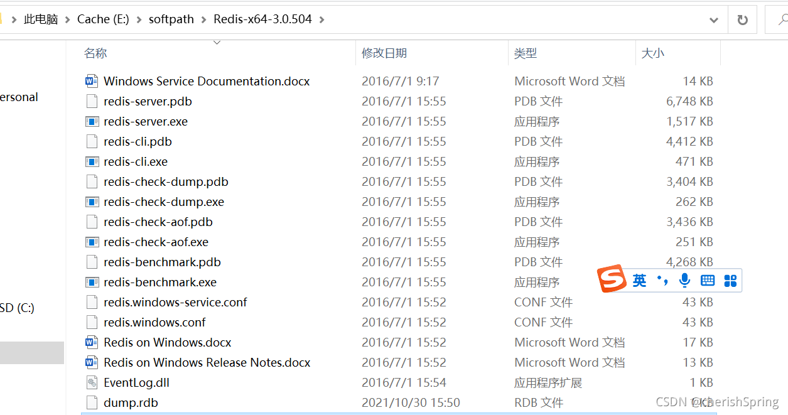The image size is (788, 415).
Task: Click the search box at top right
Action: pos(777,19)
